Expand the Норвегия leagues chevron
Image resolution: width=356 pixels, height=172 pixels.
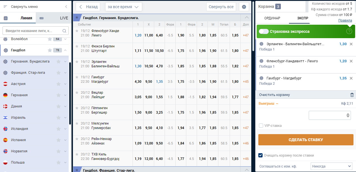(65, 151)
